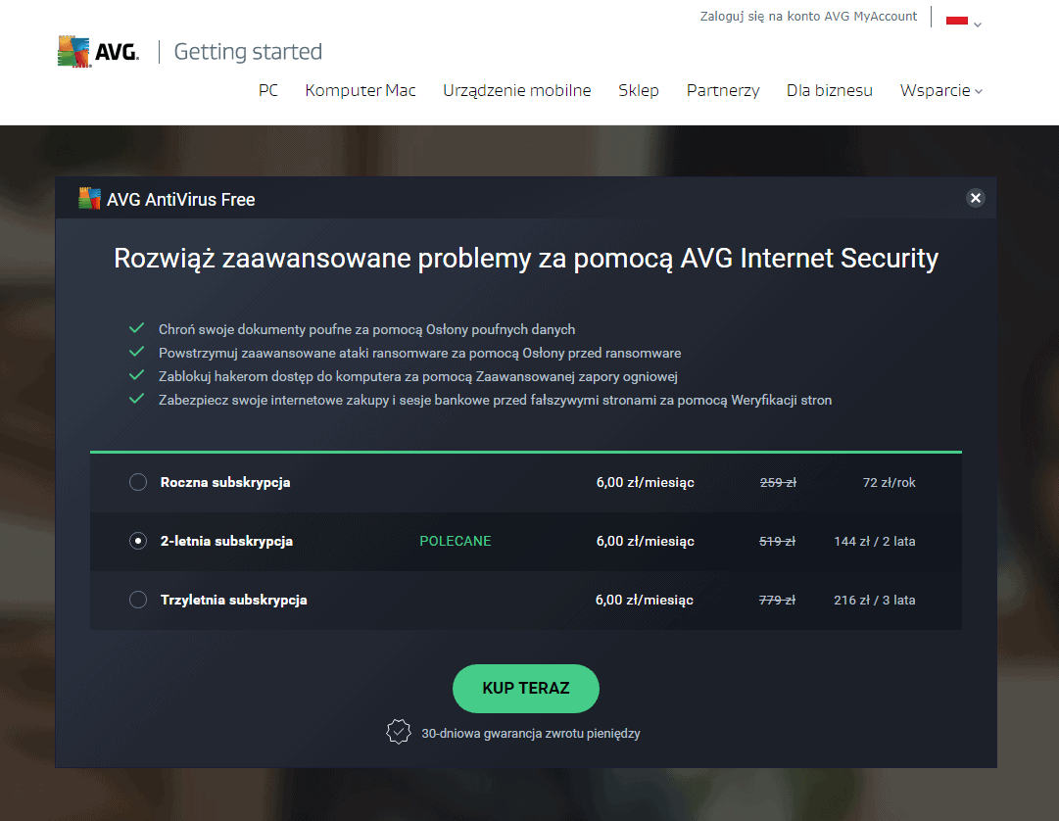The width and height of the screenshot is (1059, 821).
Task: Click the Zaloguj się na konto AVG MyAccount link
Action: coord(808,16)
